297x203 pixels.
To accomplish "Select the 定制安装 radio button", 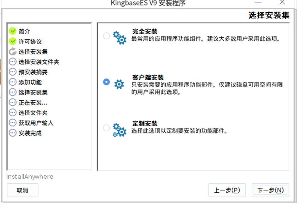I will [x=106, y=128].
